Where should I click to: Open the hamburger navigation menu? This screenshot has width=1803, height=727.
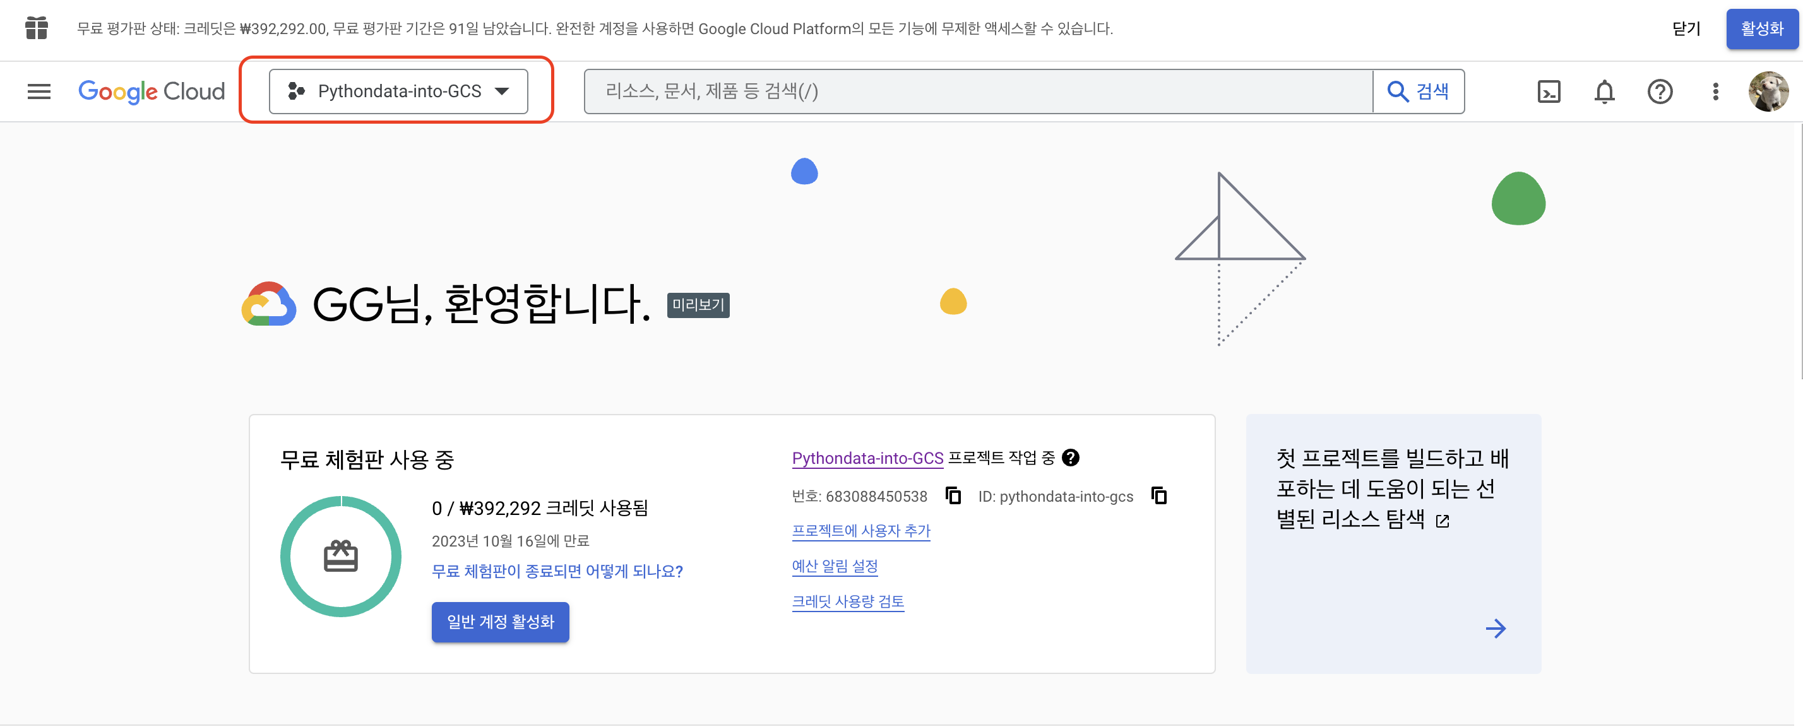(39, 92)
